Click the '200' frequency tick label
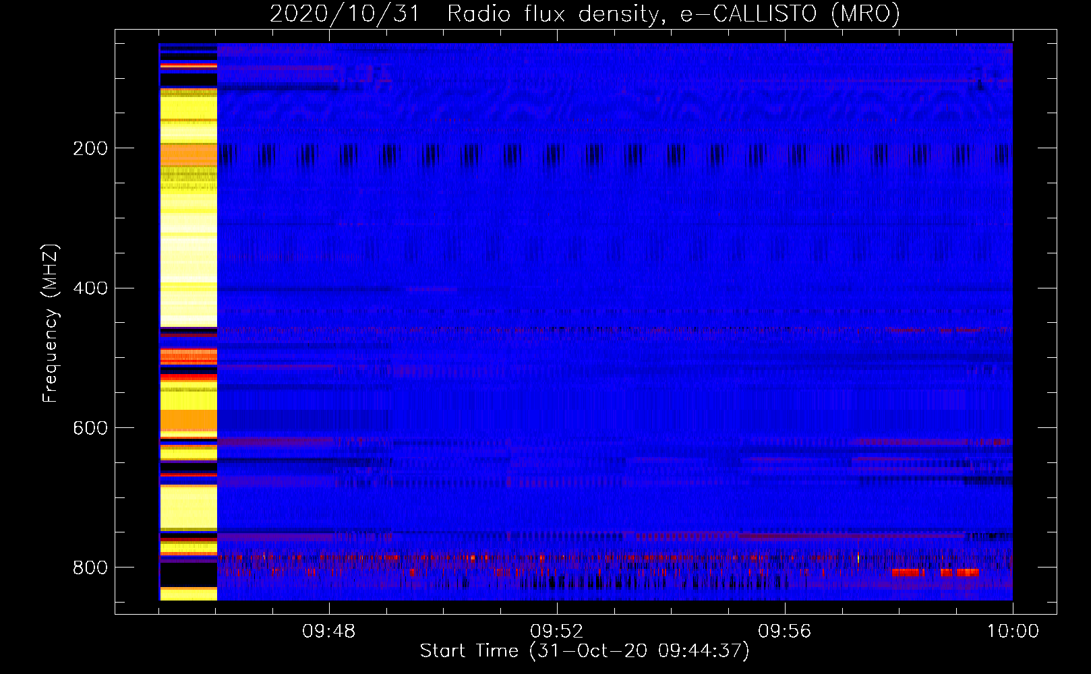Screen dimensions: 1091x674 (x=90, y=149)
